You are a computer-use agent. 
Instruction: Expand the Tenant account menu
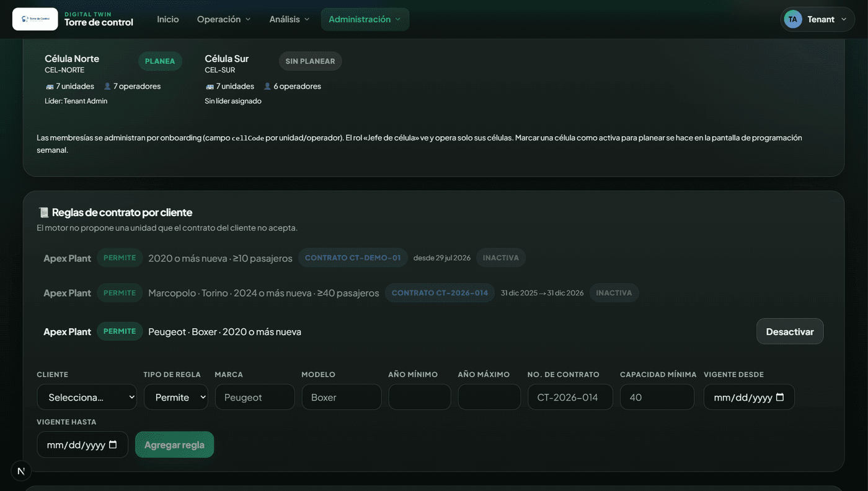pyautogui.click(x=817, y=19)
